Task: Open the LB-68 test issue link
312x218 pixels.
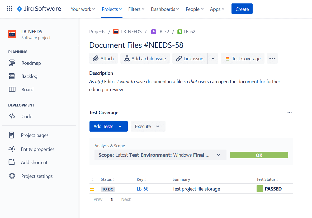Action: [x=143, y=189]
